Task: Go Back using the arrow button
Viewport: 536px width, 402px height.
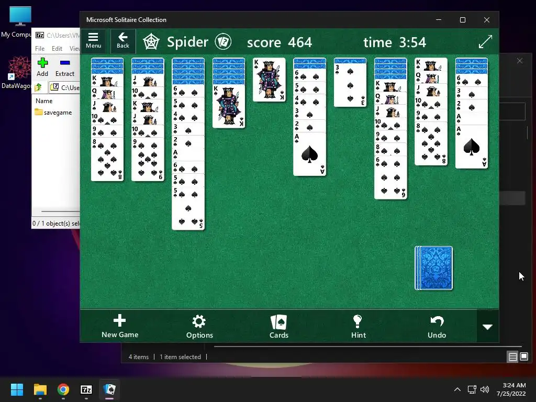Action: pos(123,41)
